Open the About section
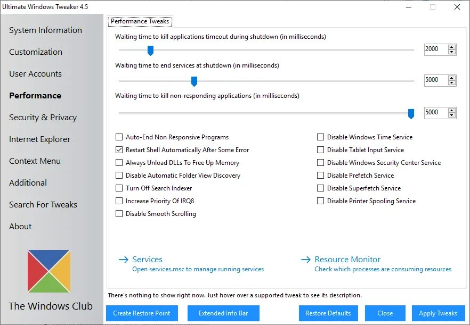470x325 pixels. point(20,227)
